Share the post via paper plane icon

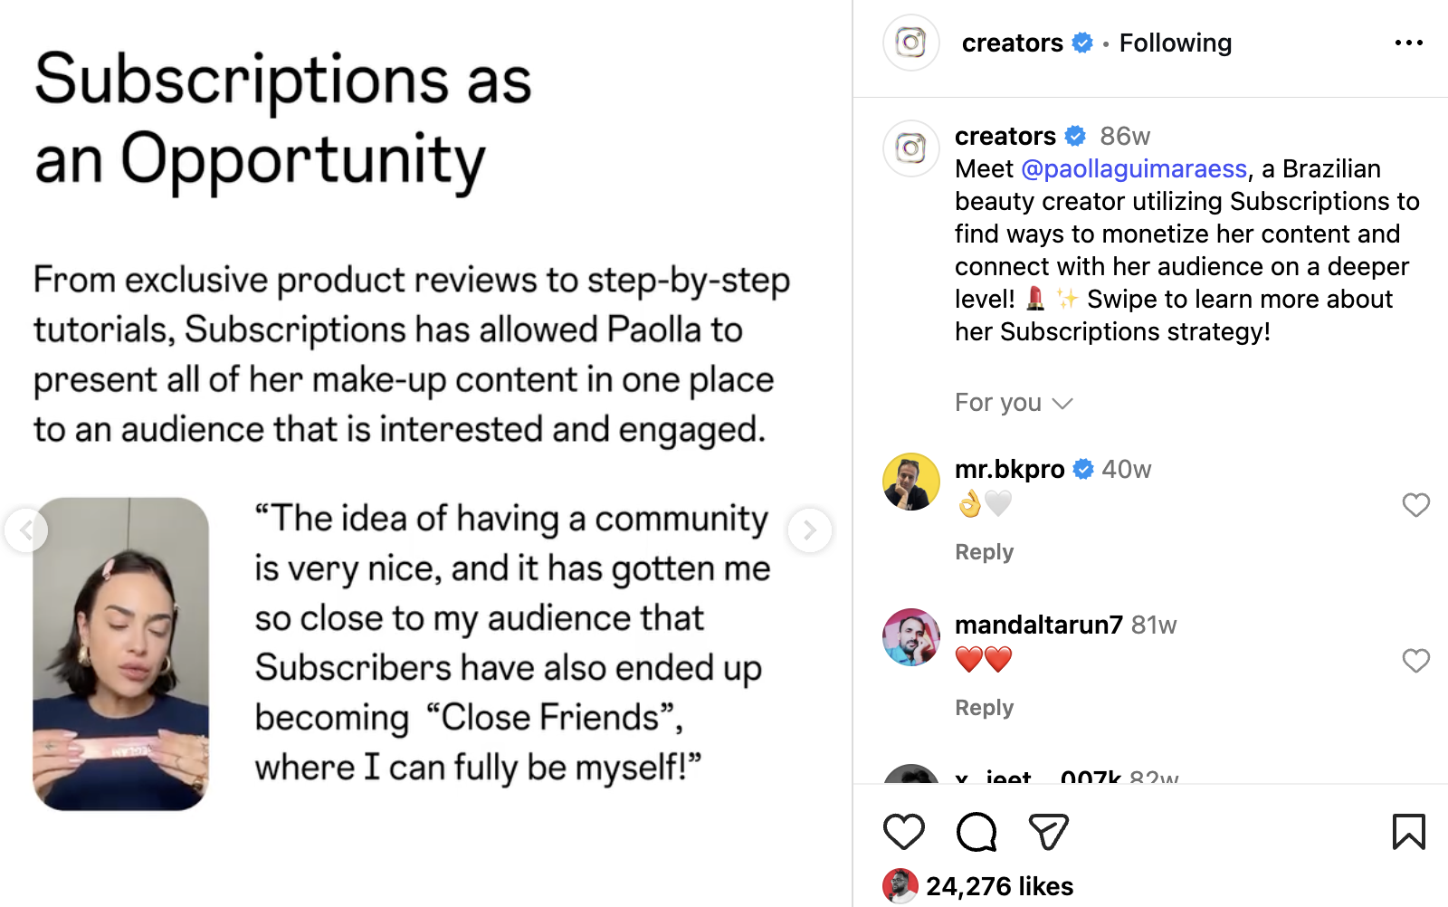1049,832
